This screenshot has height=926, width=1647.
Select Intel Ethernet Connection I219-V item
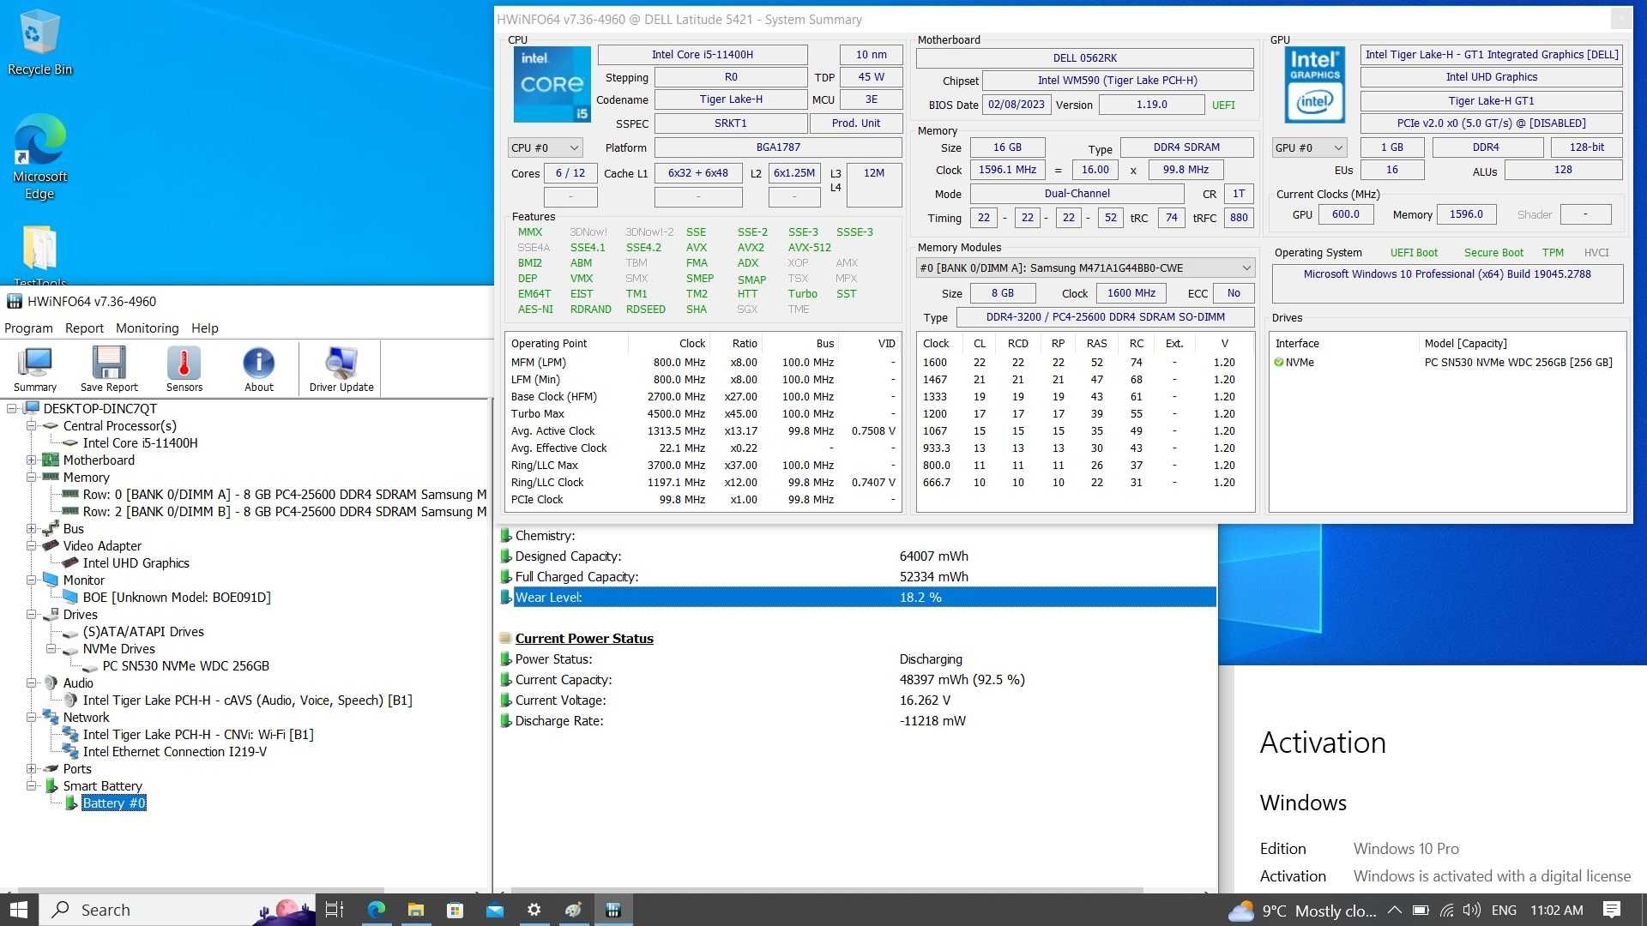coord(174,751)
